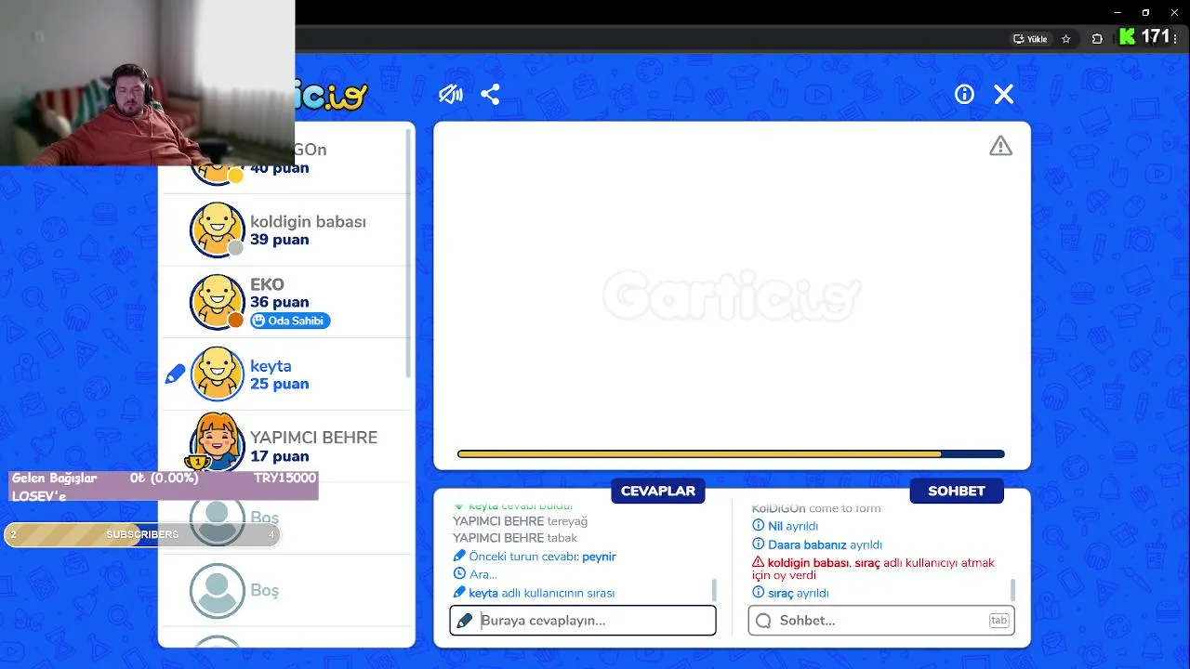Viewport: 1190px width, 669px height.
Task: Click the round timer progress bar
Action: tap(731, 454)
